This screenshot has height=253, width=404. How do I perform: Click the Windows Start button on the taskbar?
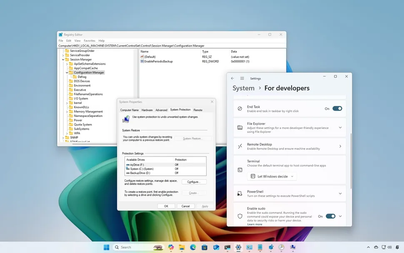pos(107,247)
